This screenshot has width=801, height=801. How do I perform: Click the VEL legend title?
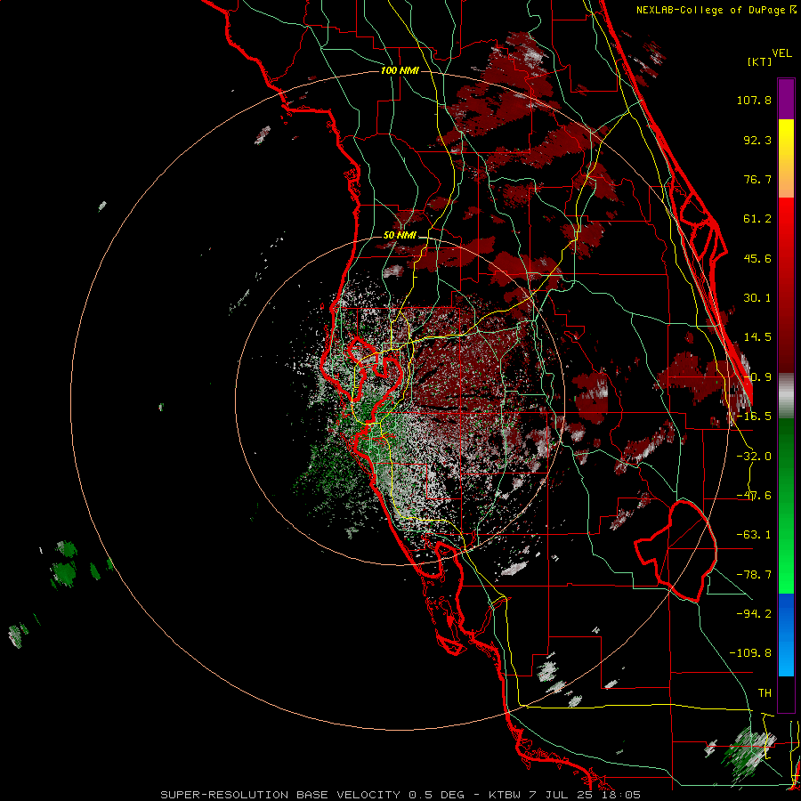(781, 53)
